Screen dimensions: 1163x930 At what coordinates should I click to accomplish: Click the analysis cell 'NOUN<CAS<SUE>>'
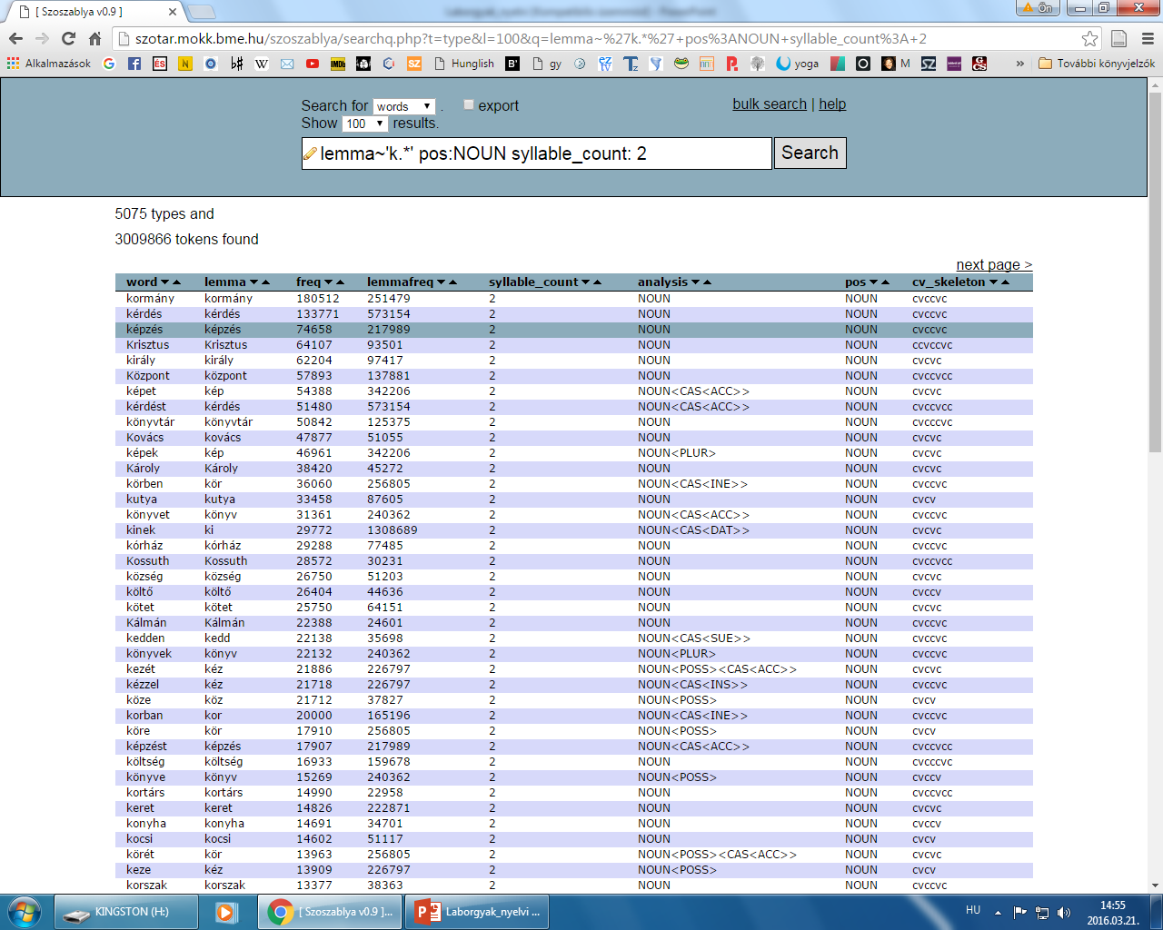pos(694,638)
